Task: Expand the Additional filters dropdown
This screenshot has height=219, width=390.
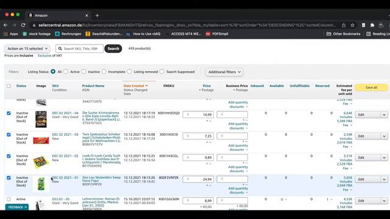Action: [224, 72]
